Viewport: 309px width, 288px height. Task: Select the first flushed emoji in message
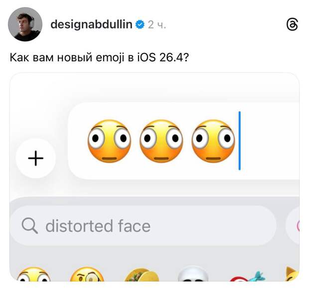click(109, 141)
